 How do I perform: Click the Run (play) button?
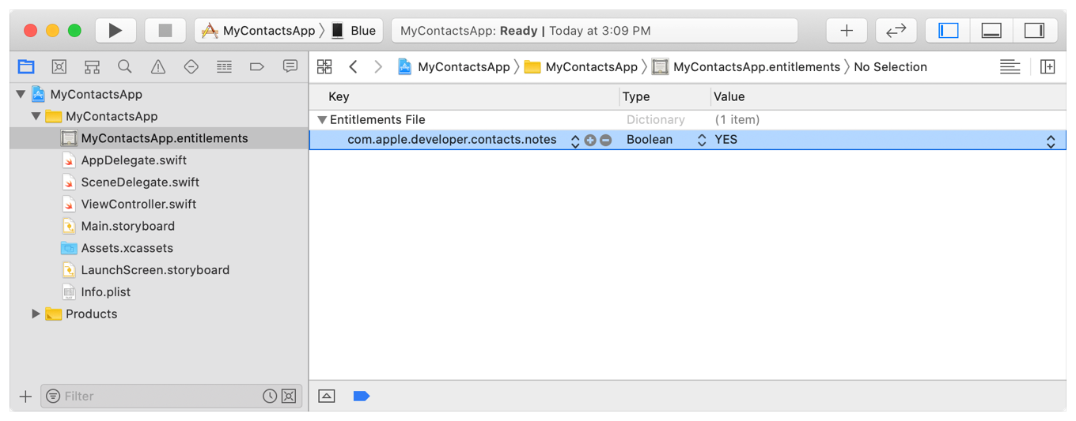point(116,31)
